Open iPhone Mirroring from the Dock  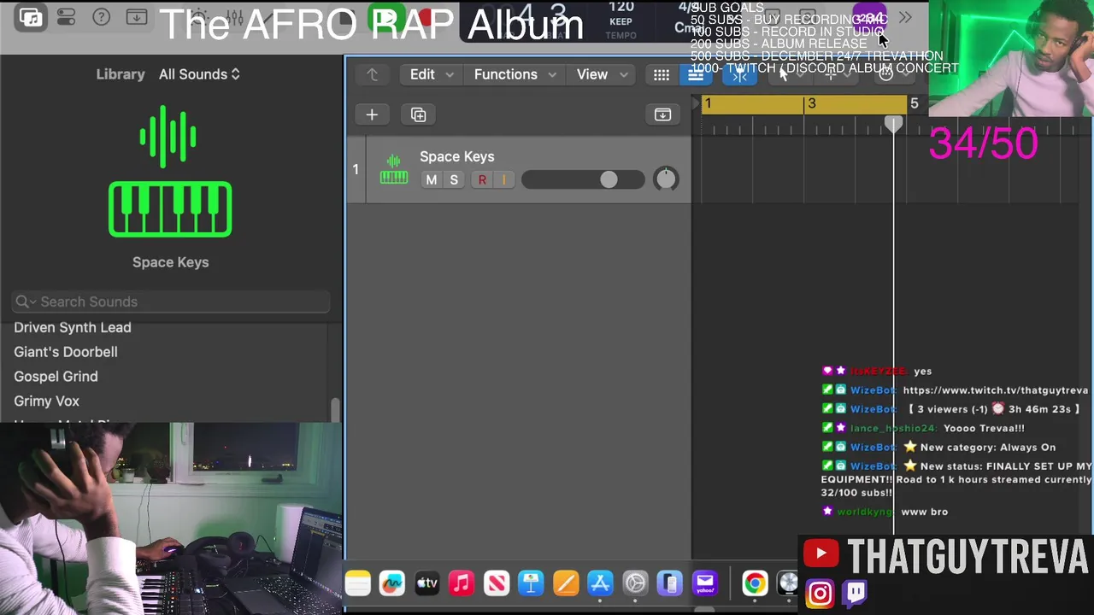coord(670,583)
